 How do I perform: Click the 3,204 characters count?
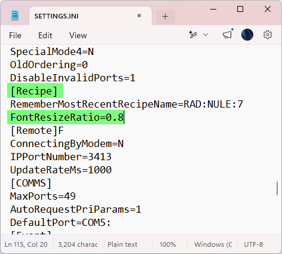[x=78, y=244]
